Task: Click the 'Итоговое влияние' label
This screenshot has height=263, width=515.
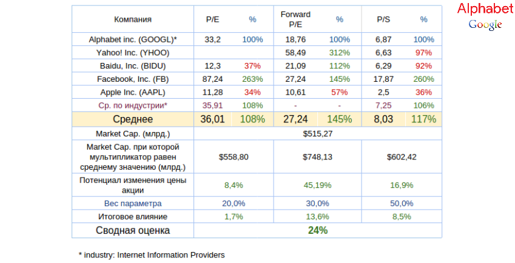Action: pyautogui.click(x=133, y=217)
